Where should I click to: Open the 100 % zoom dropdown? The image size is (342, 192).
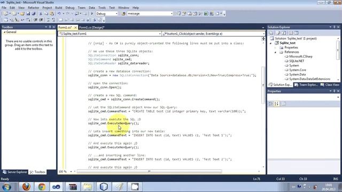[71, 172]
